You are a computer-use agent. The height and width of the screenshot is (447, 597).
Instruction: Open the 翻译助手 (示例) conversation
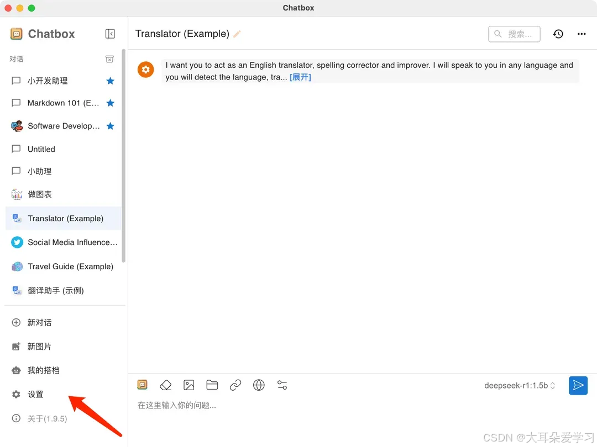pos(63,291)
